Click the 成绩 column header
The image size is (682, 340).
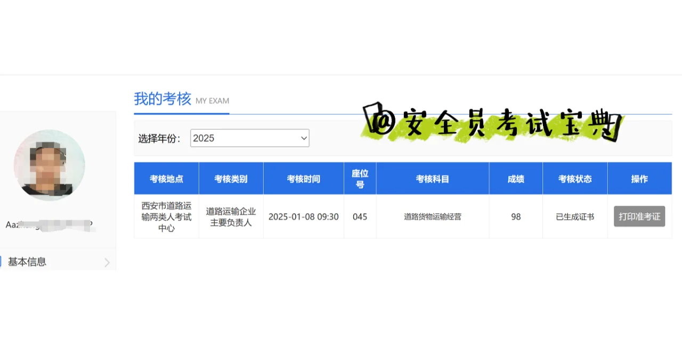515,178
